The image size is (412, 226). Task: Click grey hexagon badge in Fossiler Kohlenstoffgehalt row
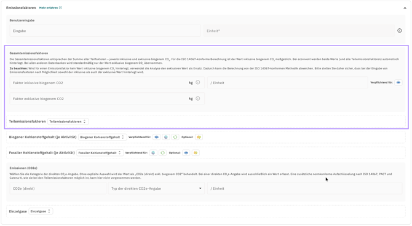[153, 153]
